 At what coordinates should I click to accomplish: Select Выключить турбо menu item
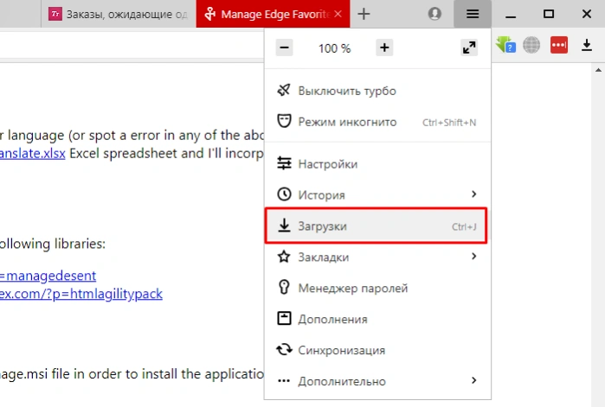(377, 91)
